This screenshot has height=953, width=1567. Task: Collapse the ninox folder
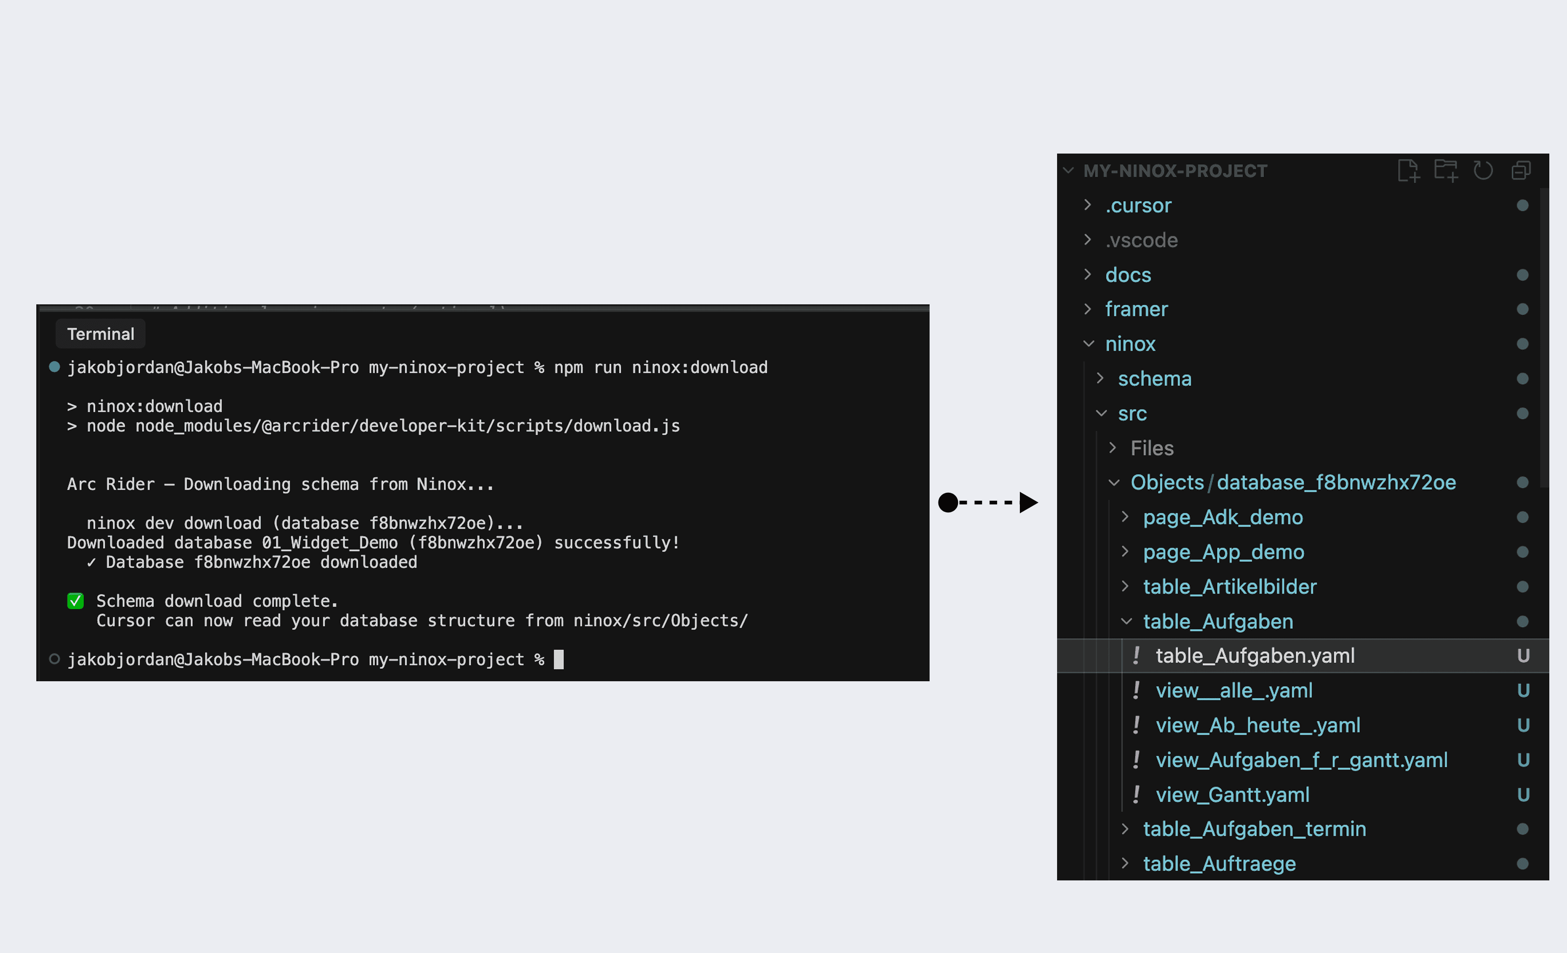[1088, 343]
